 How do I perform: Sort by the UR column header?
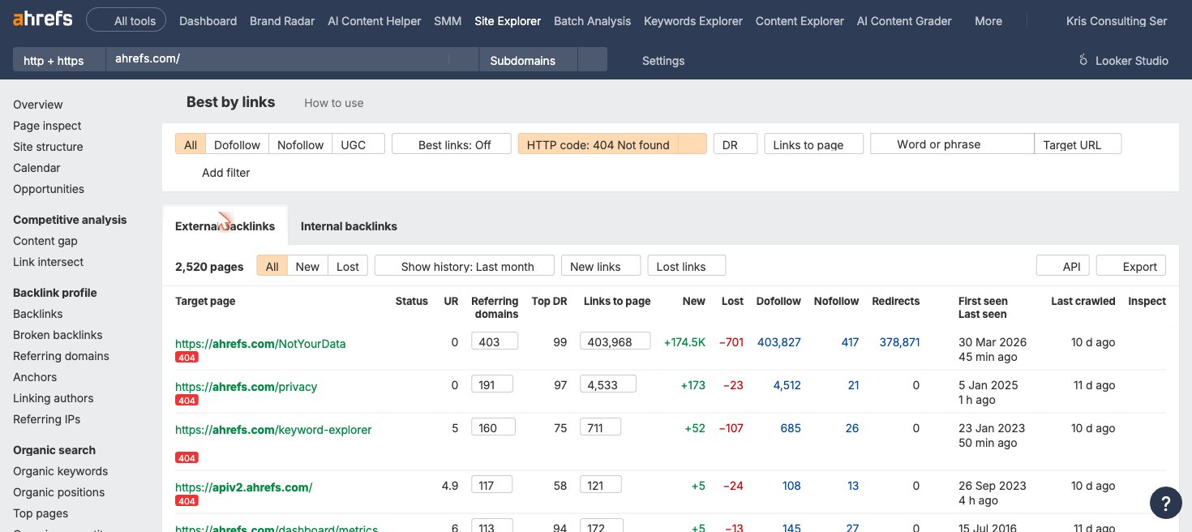click(x=451, y=301)
